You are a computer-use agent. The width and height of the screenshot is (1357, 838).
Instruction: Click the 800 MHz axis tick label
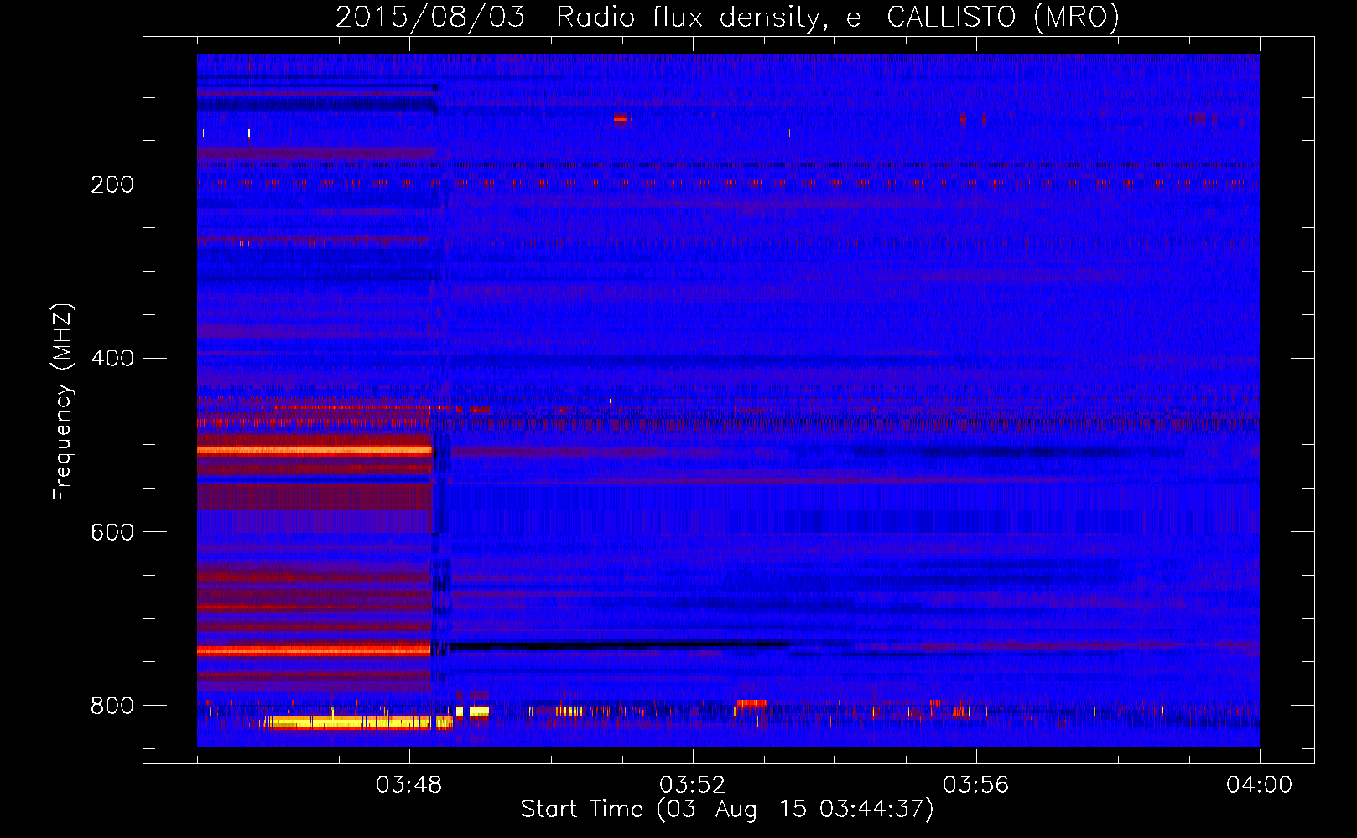pos(112,706)
